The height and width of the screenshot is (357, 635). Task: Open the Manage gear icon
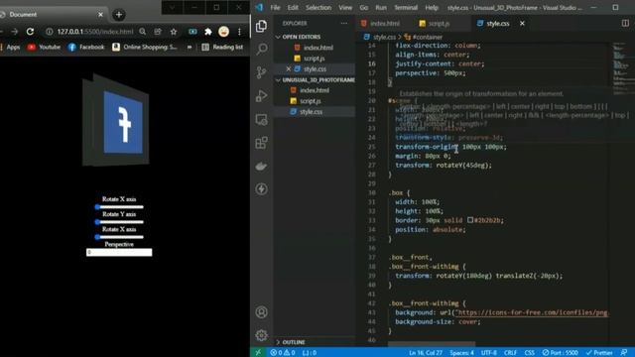[262, 335]
